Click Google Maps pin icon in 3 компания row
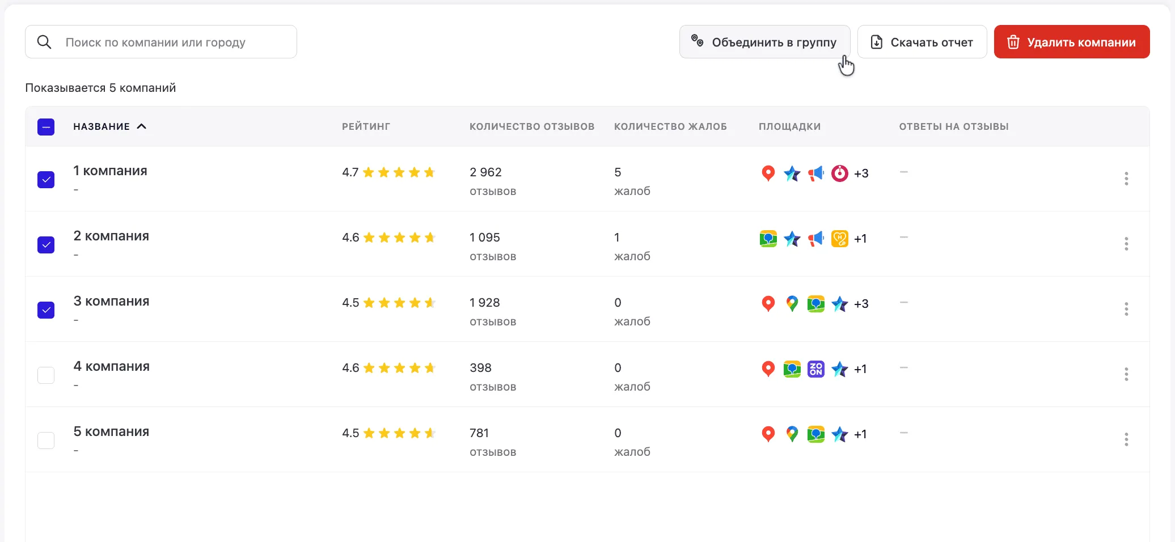The image size is (1175, 542). [x=792, y=303]
